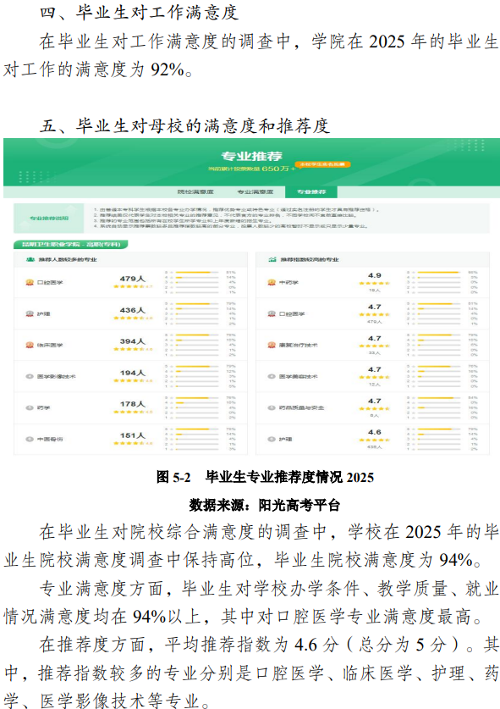
Task: Click the grey rank badge in 194人 row
Action: [x=30, y=376]
